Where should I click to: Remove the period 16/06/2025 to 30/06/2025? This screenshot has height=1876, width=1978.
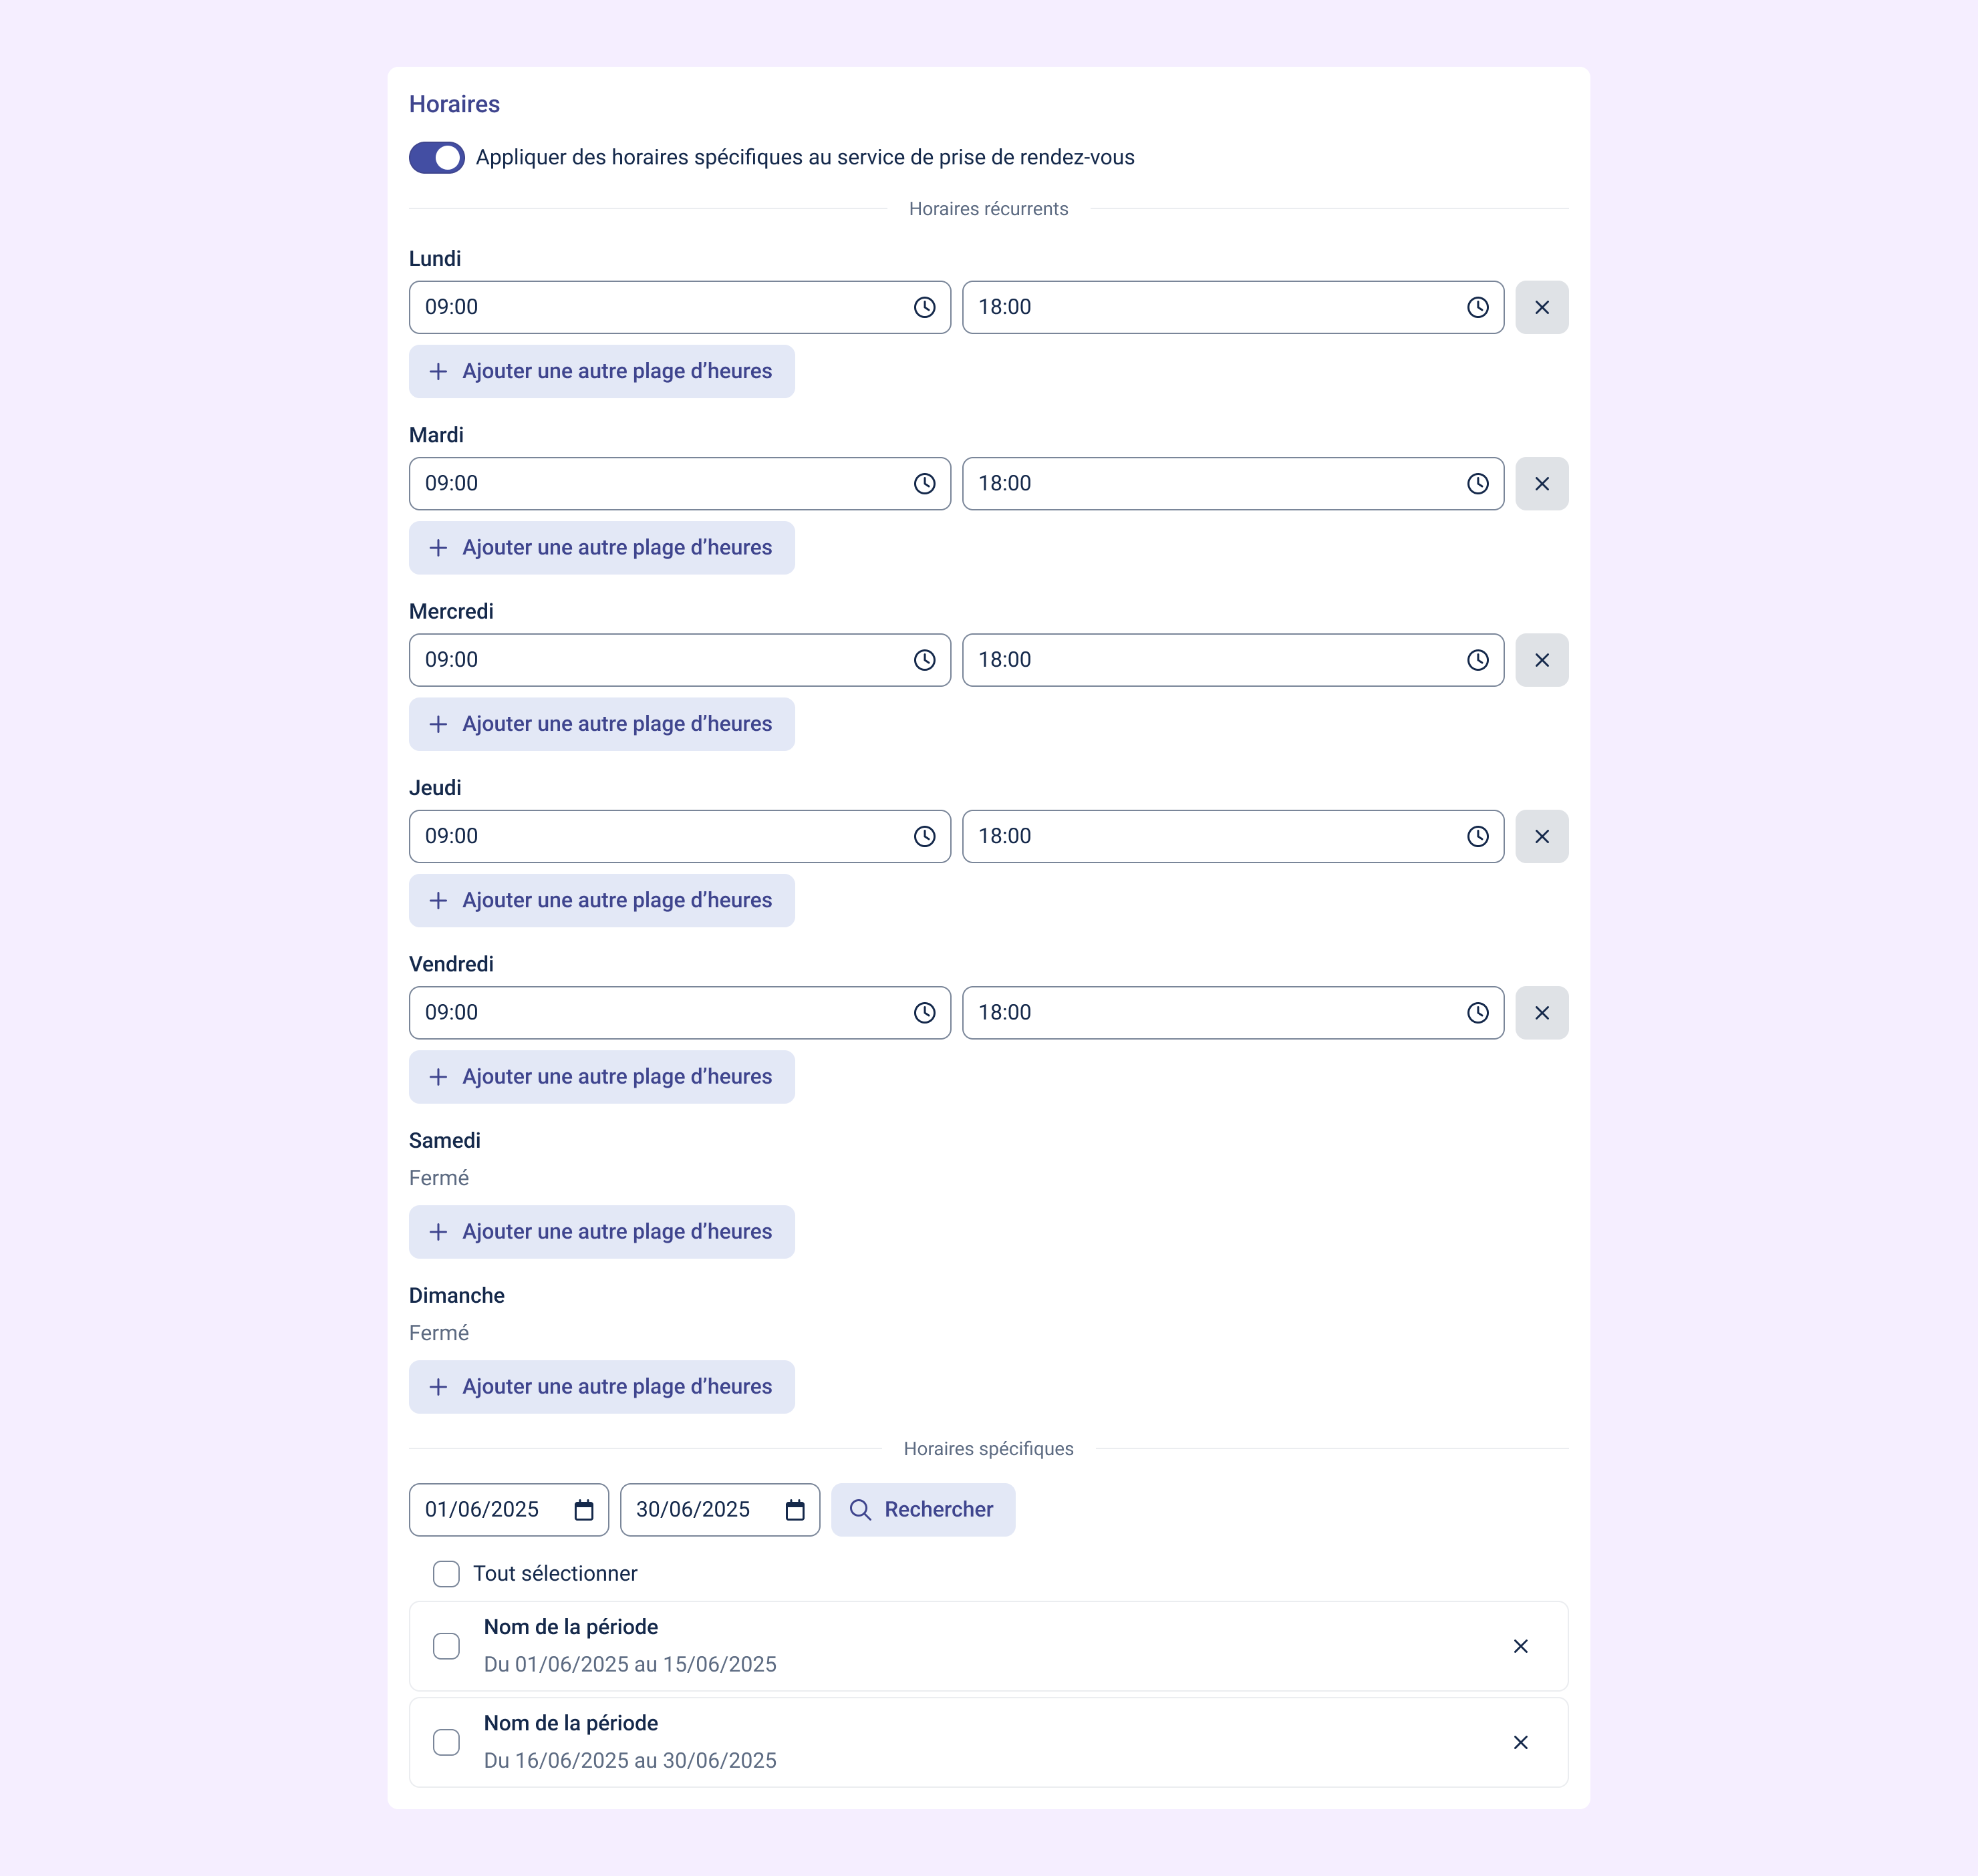[1520, 1742]
